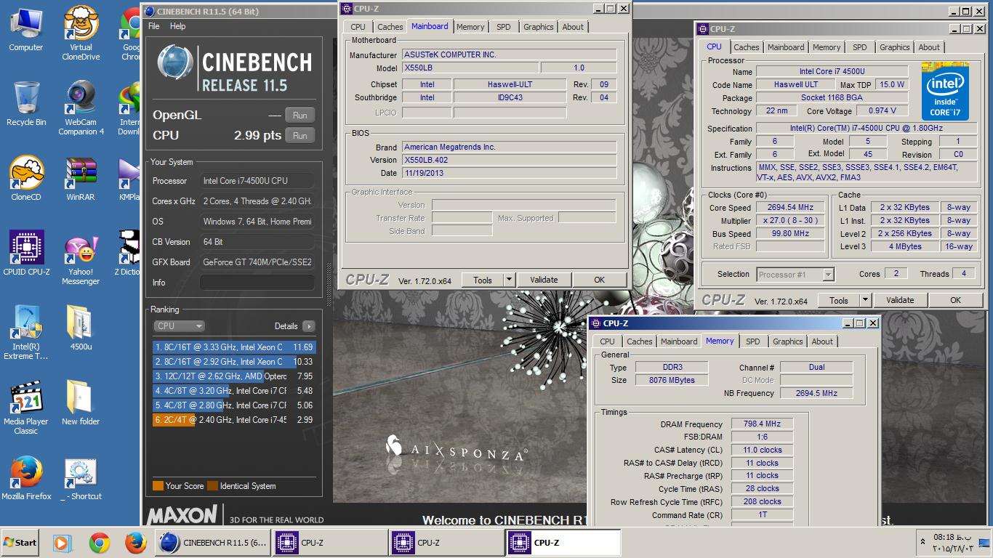Expand ranking Details arrow button
The image size is (993, 558).
click(x=309, y=326)
